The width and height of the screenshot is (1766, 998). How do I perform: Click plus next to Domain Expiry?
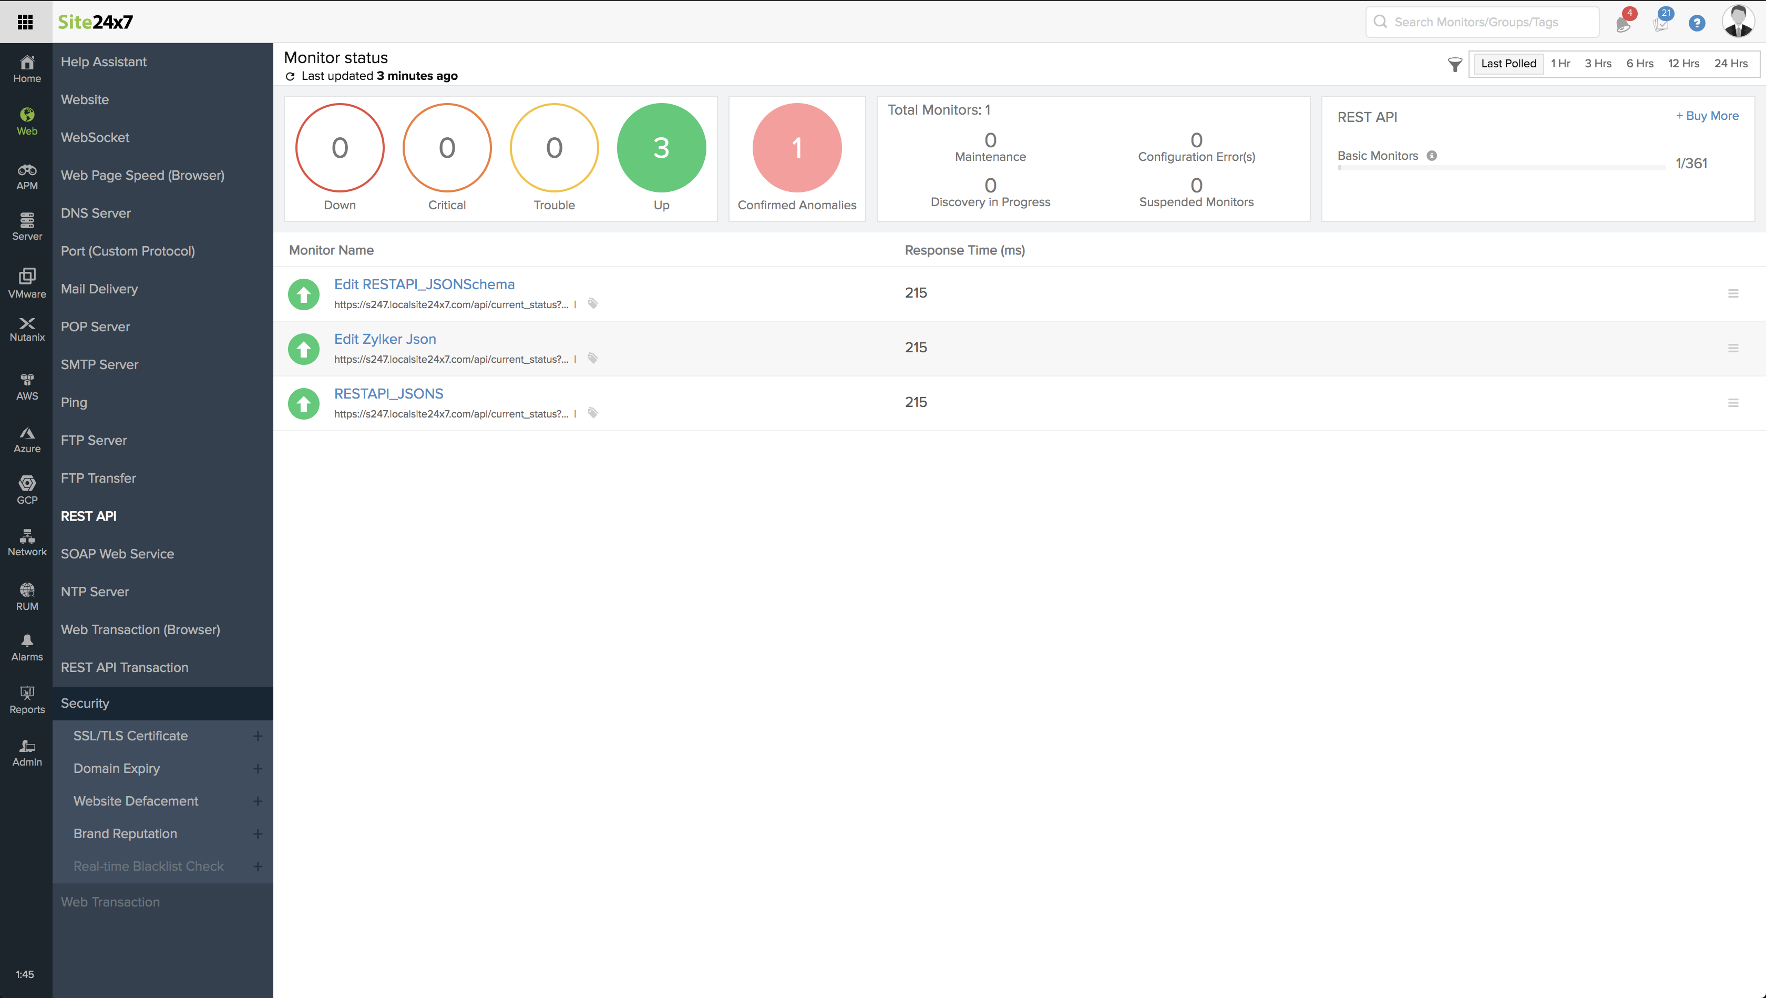[258, 769]
